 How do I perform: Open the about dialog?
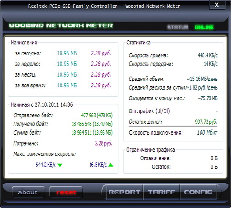(28, 192)
